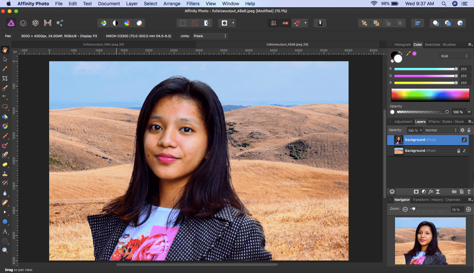Switch to the Liquify Persona icon
This screenshot has height=273, width=474.
click(23, 23)
